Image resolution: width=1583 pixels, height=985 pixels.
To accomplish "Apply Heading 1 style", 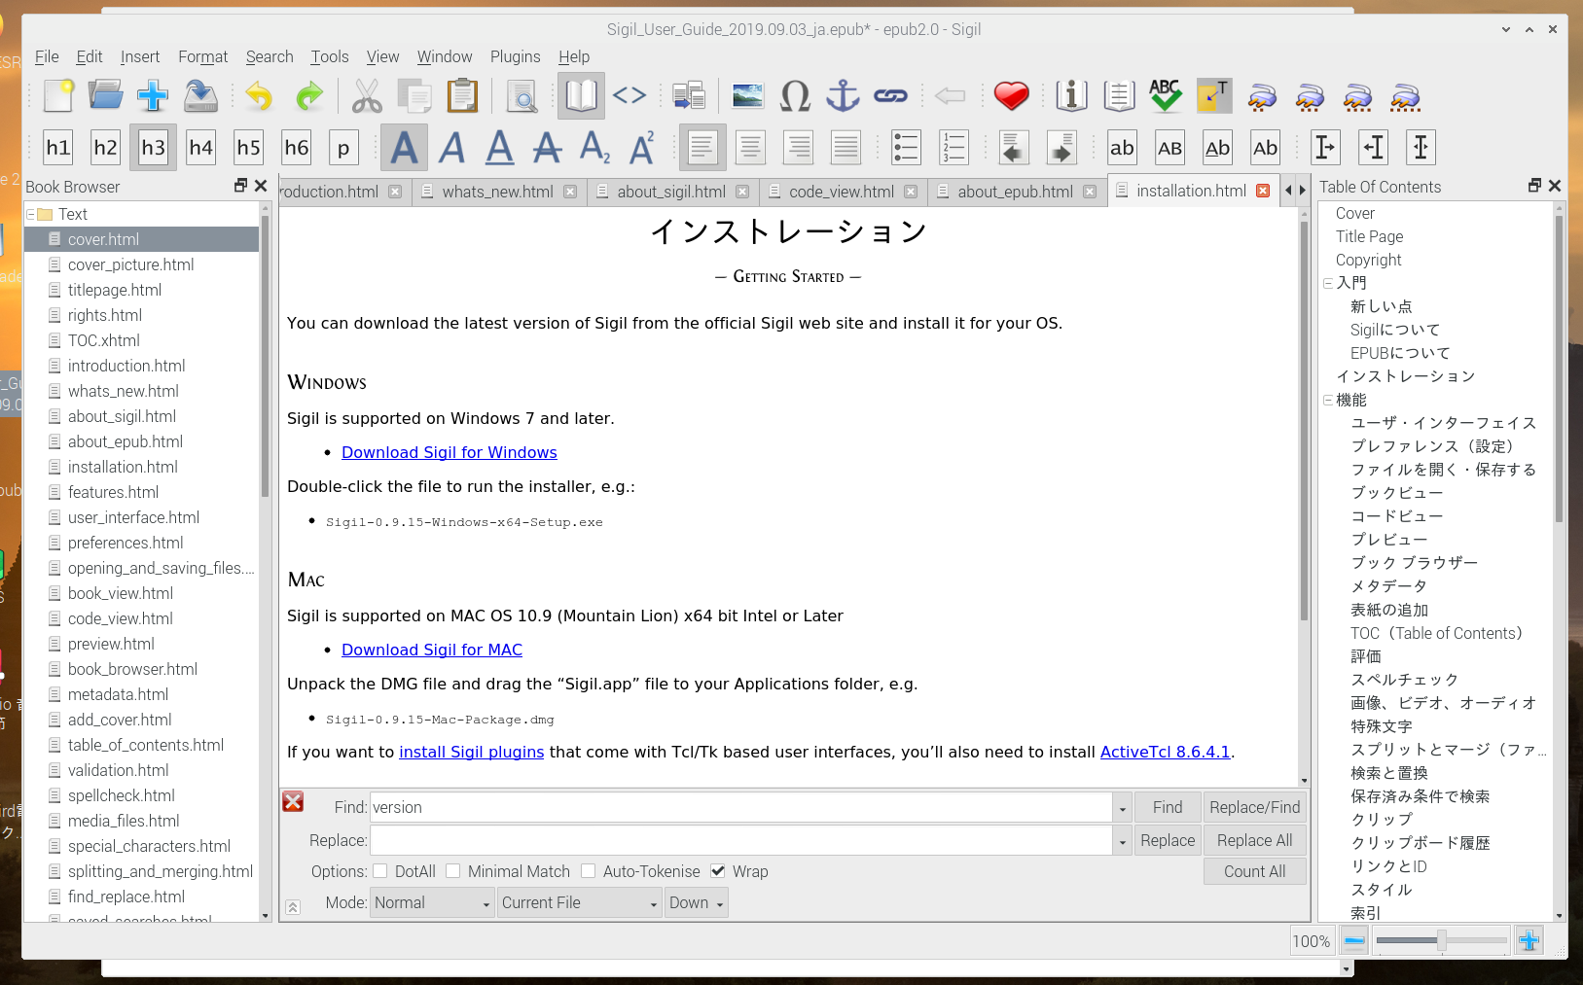I will click(x=58, y=148).
